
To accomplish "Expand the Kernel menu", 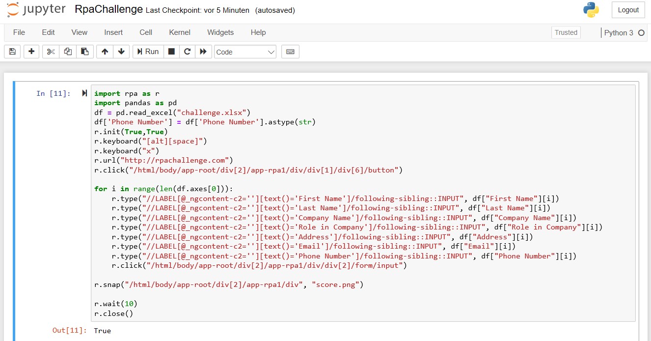I will (179, 32).
